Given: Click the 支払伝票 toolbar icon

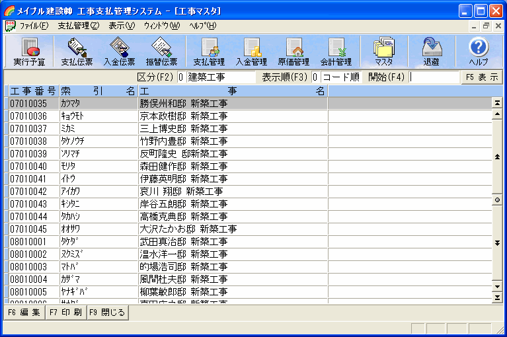Looking at the screenshot, I should point(77,52).
